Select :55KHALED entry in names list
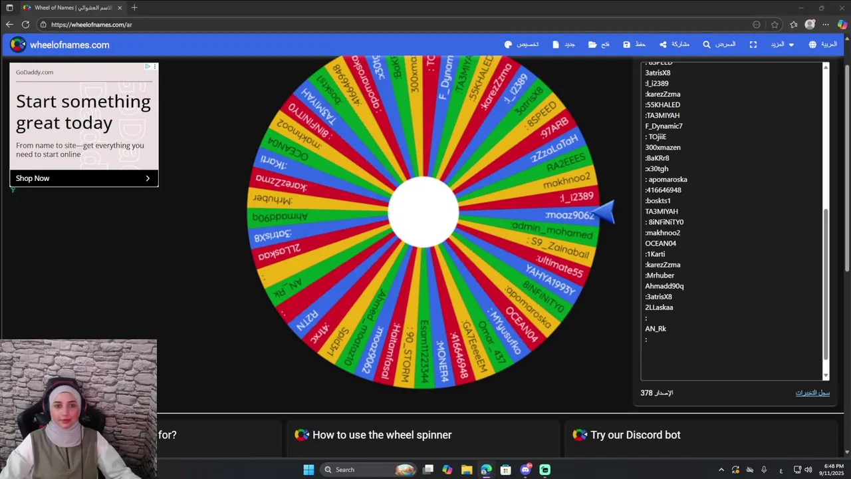851x479 pixels. [x=662, y=104]
